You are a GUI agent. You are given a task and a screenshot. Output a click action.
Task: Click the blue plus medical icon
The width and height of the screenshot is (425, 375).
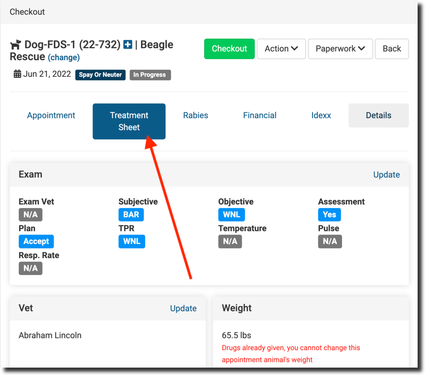point(128,45)
